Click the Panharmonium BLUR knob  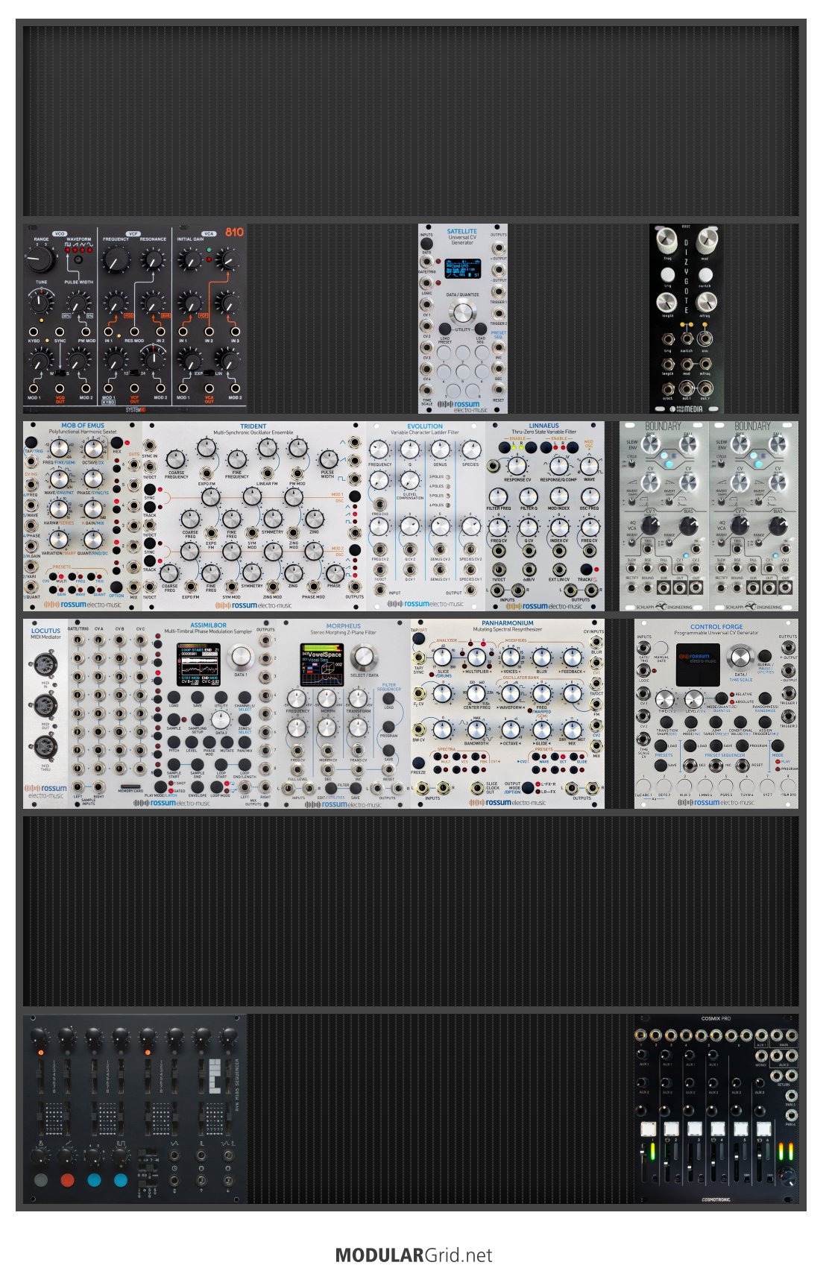[x=541, y=657]
